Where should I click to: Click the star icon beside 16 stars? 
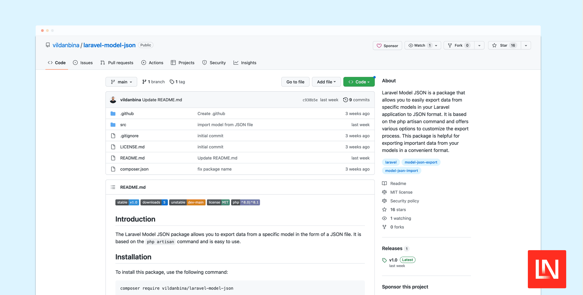(x=384, y=210)
